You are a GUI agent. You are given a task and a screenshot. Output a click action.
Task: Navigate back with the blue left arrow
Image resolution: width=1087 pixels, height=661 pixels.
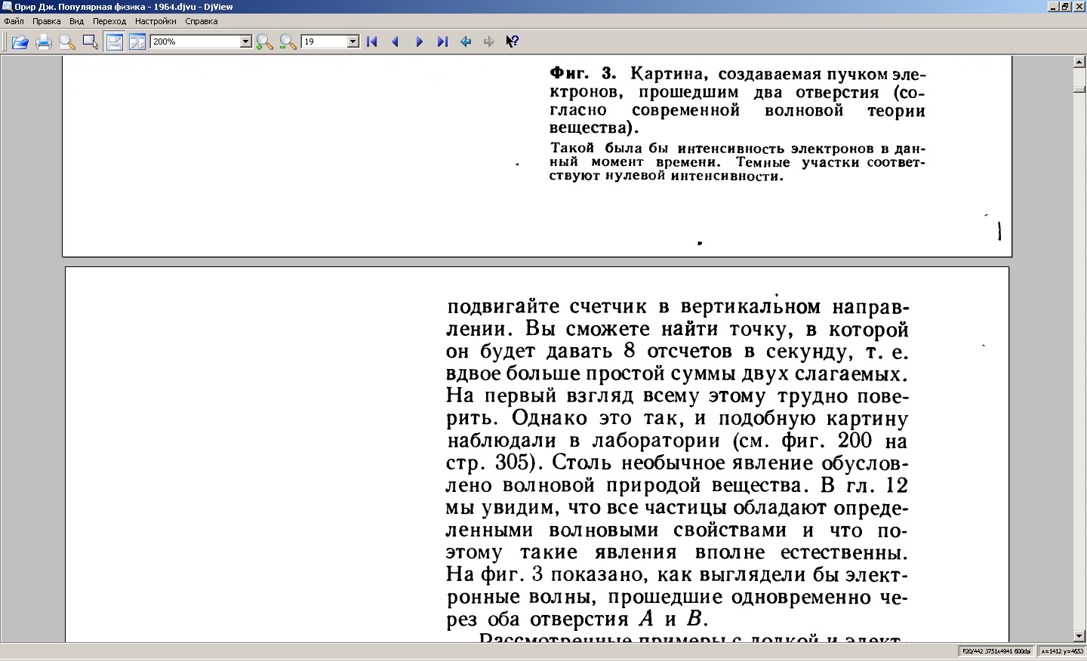coord(466,42)
